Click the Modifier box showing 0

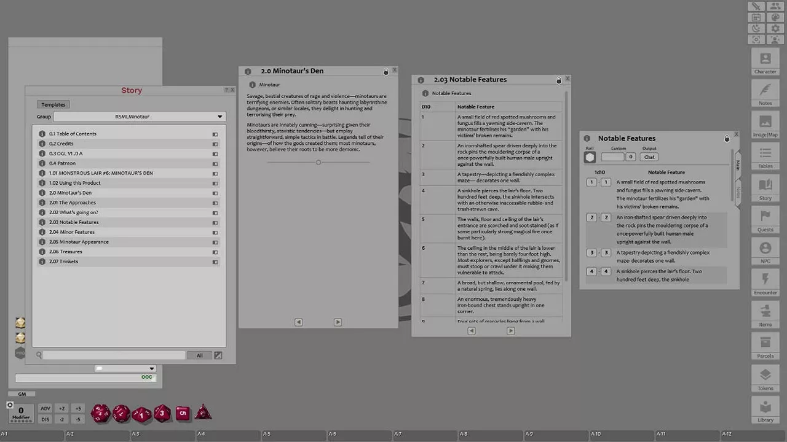pyautogui.click(x=21, y=413)
